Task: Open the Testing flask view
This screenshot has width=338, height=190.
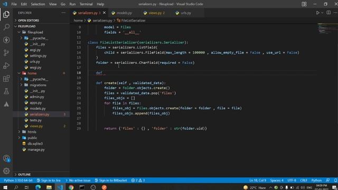Action: pyautogui.click(x=6, y=91)
